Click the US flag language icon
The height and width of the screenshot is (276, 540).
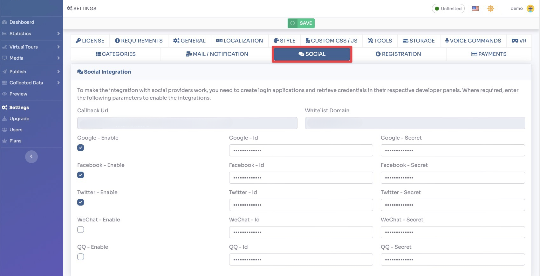475,9
